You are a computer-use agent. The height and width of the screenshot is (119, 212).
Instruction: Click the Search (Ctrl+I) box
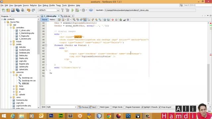(x=196, y=5)
